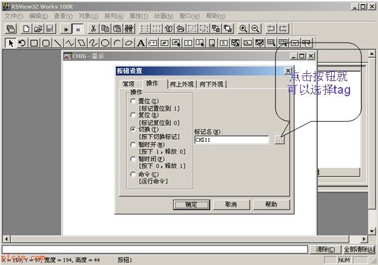The width and height of the screenshot is (378, 265).
Task: Select the Arc drawing tool
Action: (x=117, y=43)
